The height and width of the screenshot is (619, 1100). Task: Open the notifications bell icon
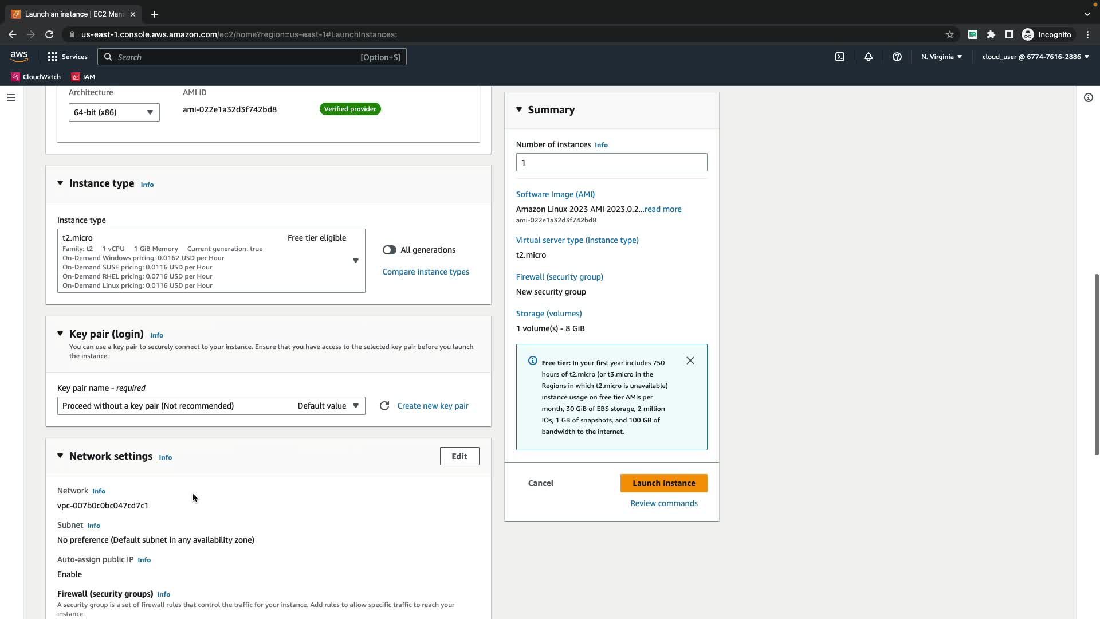coord(869,57)
